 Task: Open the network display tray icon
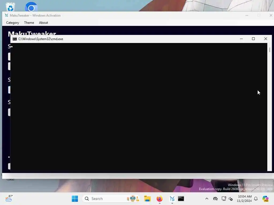pos(224,199)
